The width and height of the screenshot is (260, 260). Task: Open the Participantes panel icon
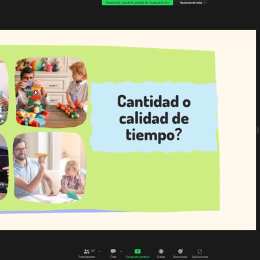86,252
